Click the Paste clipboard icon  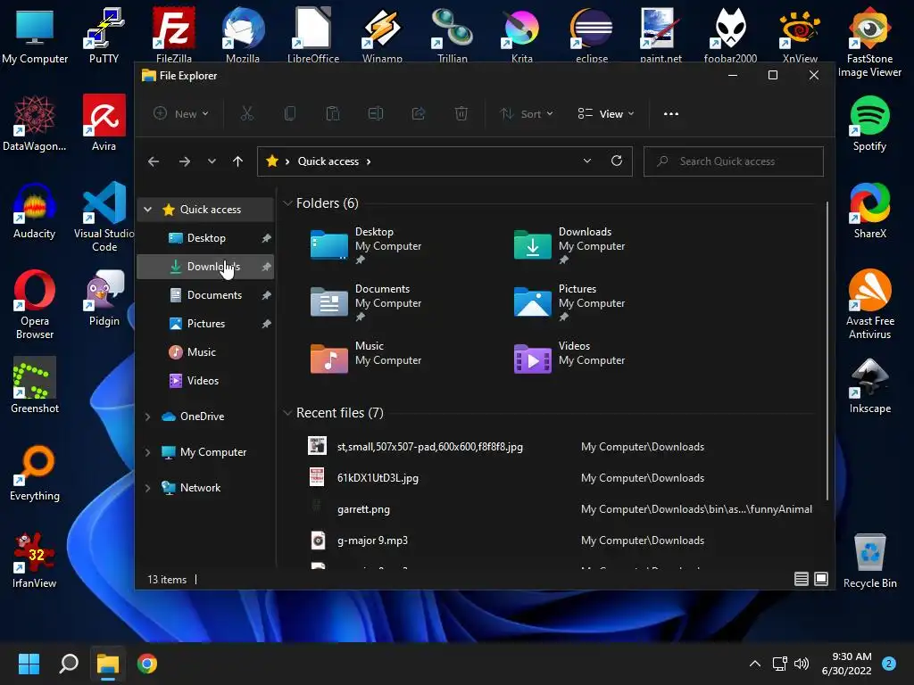click(333, 113)
